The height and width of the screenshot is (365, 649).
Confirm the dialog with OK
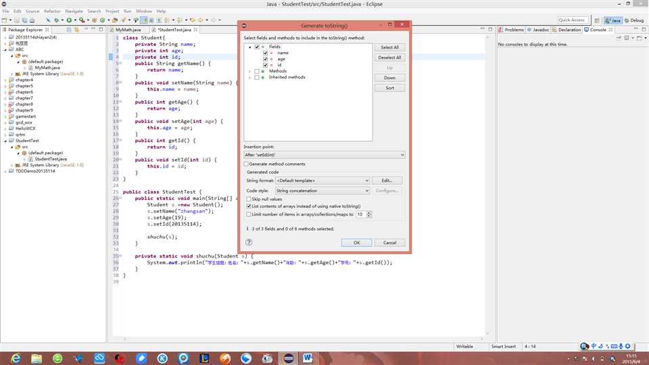[356, 243]
